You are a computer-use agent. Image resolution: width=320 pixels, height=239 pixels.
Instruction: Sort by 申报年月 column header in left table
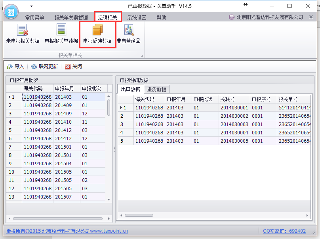pyautogui.click(x=66, y=88)
